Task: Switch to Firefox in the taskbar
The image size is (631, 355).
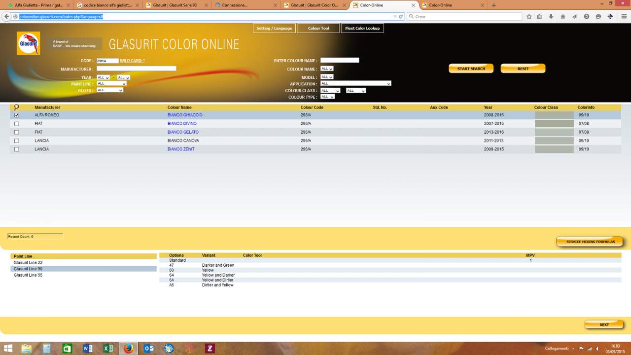Action: tap(129, 348)
